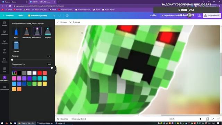This screenshot has width=222, height=125.
Task: Collapse the side panel handle
Action: 55,70
